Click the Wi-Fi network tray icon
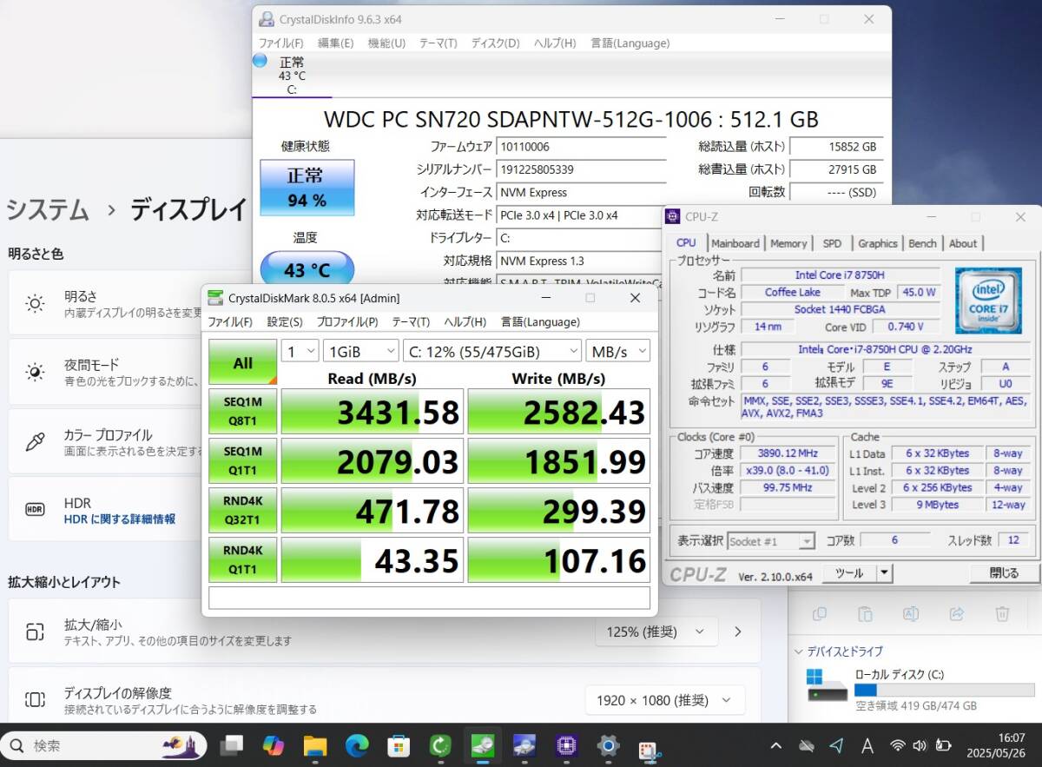 898,745
